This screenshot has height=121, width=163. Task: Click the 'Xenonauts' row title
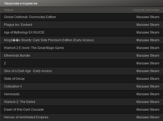[x=12, y=94]
